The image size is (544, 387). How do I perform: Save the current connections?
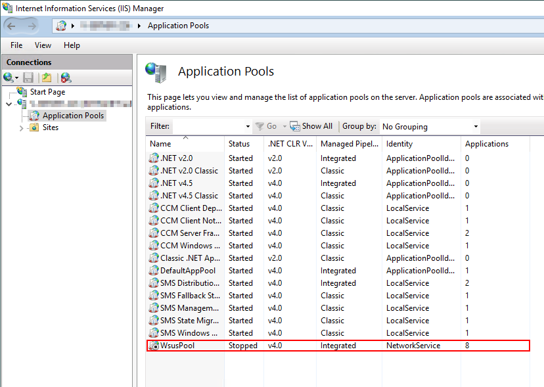coord(28,77)
